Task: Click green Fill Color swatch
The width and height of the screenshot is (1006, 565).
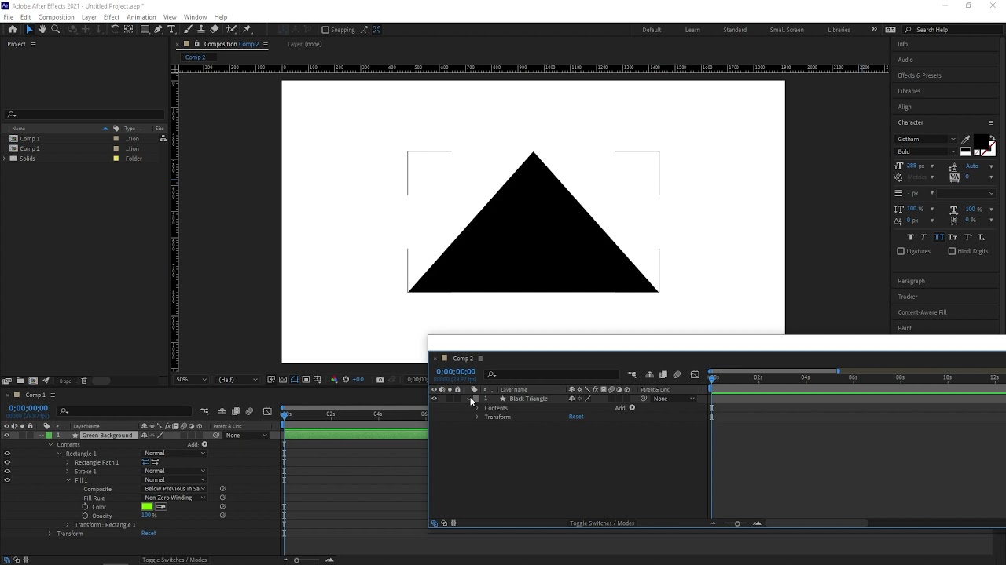Action: tap(147, 507)
